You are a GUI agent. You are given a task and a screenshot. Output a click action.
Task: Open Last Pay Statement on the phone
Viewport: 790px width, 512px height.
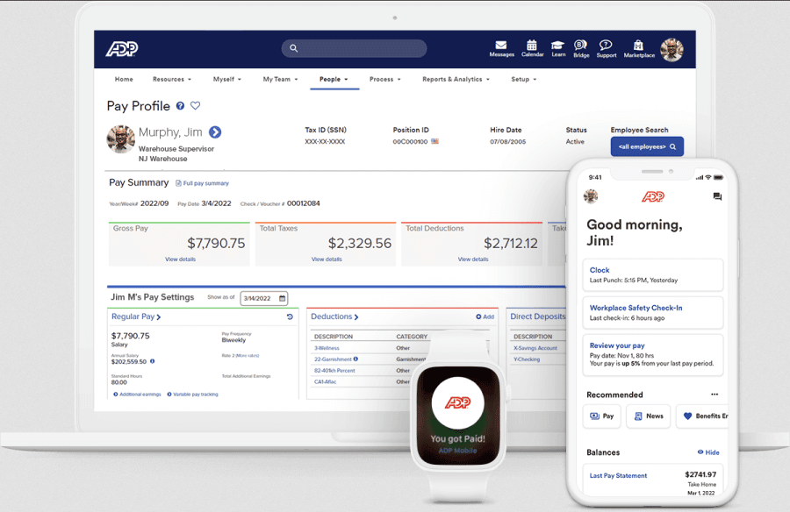(x=618, y=476)
